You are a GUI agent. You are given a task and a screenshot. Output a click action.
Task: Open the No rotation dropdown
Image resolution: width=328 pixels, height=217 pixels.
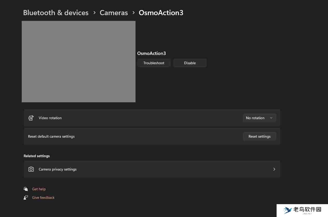pos(259,118)
